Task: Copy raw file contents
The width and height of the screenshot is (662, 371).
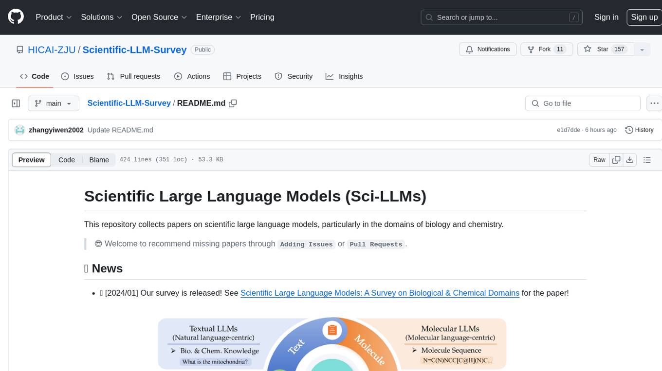Action: pyautogui.click(x=617, y=160)
